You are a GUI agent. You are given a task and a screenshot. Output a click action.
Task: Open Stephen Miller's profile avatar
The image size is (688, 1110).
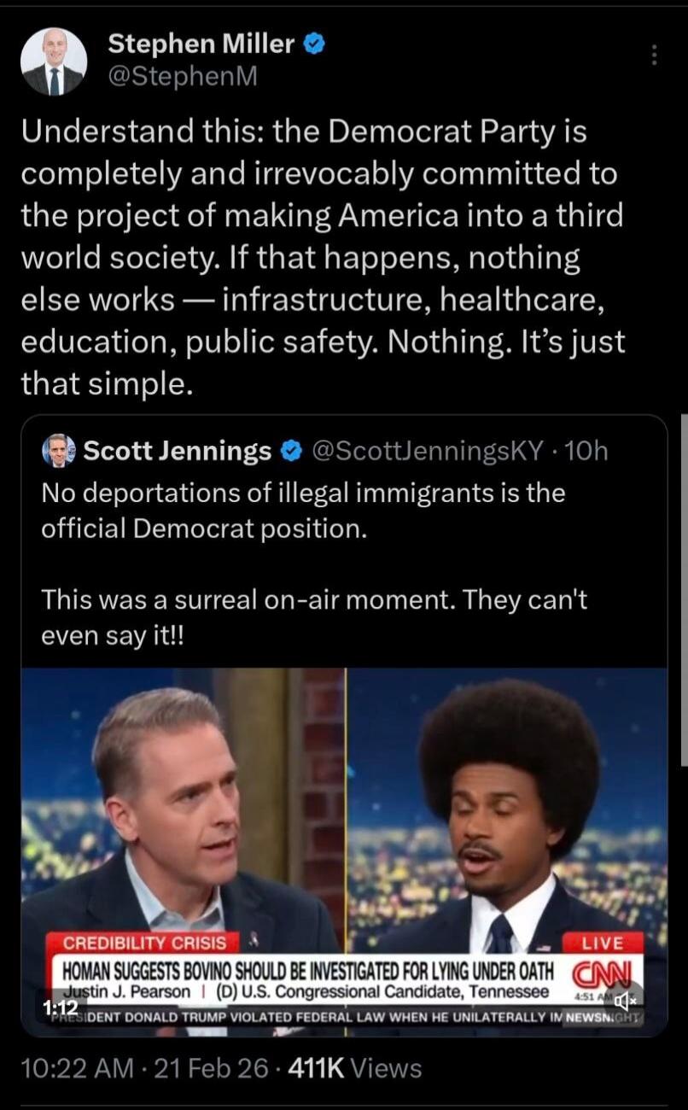click(54, 61)
